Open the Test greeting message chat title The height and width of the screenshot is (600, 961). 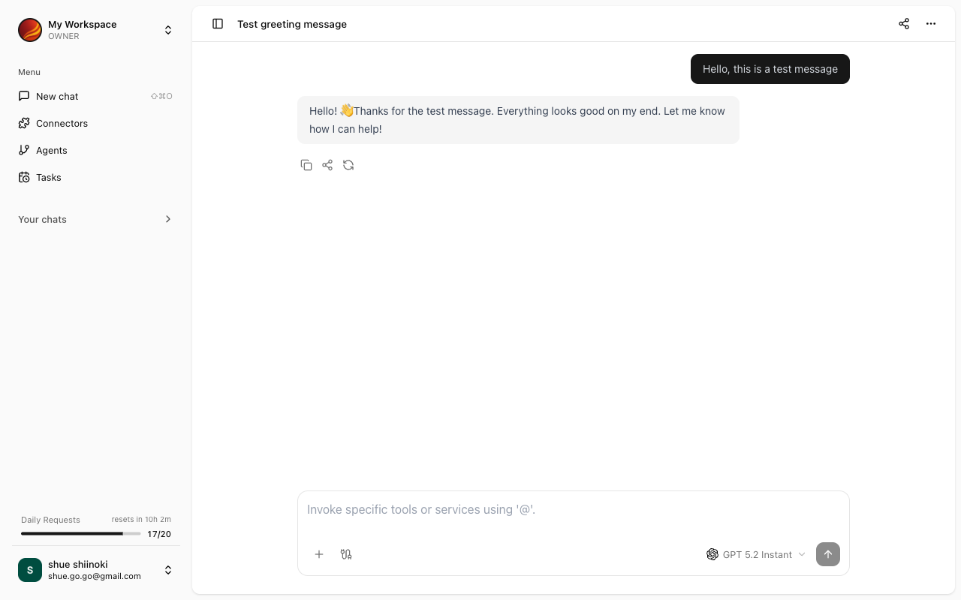pos(292,23)
